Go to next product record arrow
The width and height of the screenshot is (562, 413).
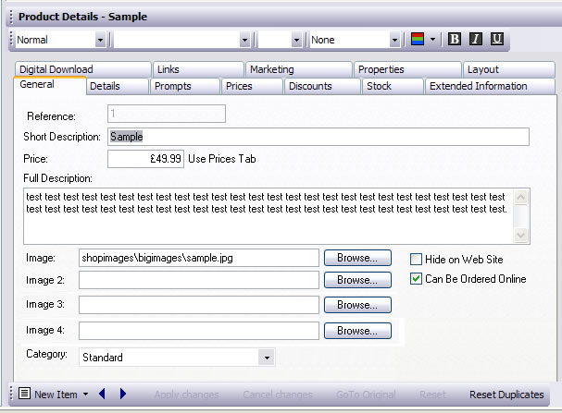tap(123, 395)
